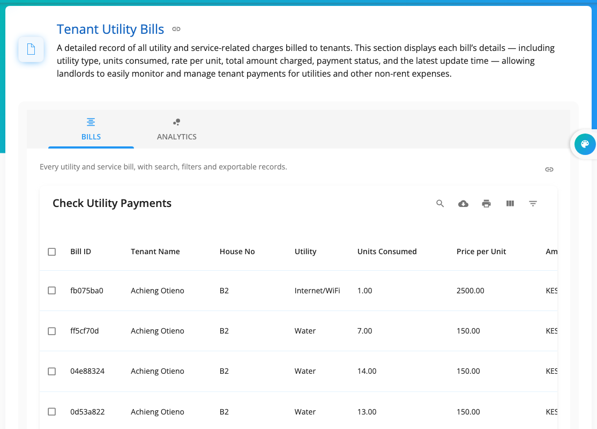Screen dimensions: 597x429
Task: Sort by Tenant Name column header
Action: tap(155, 252)
